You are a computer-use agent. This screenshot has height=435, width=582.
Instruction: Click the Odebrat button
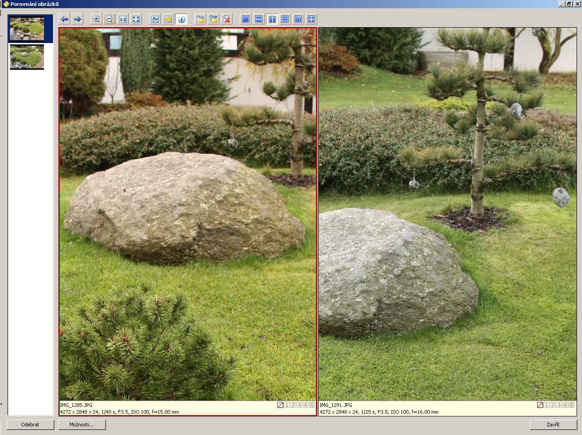click(30, 425)
